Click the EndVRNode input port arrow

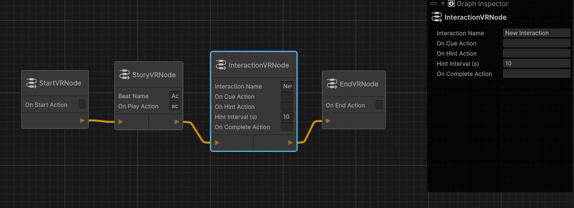[x=328, y=120]
